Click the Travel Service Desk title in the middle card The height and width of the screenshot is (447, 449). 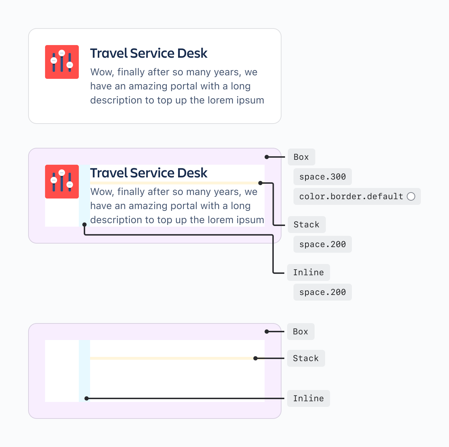click(148, 173)
